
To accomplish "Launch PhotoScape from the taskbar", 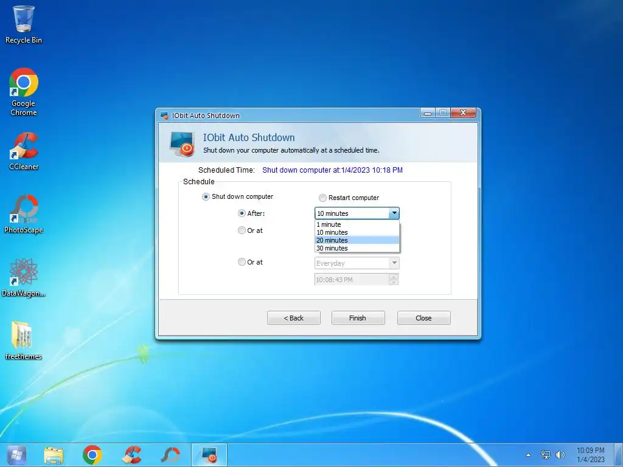I will point(170,455).
